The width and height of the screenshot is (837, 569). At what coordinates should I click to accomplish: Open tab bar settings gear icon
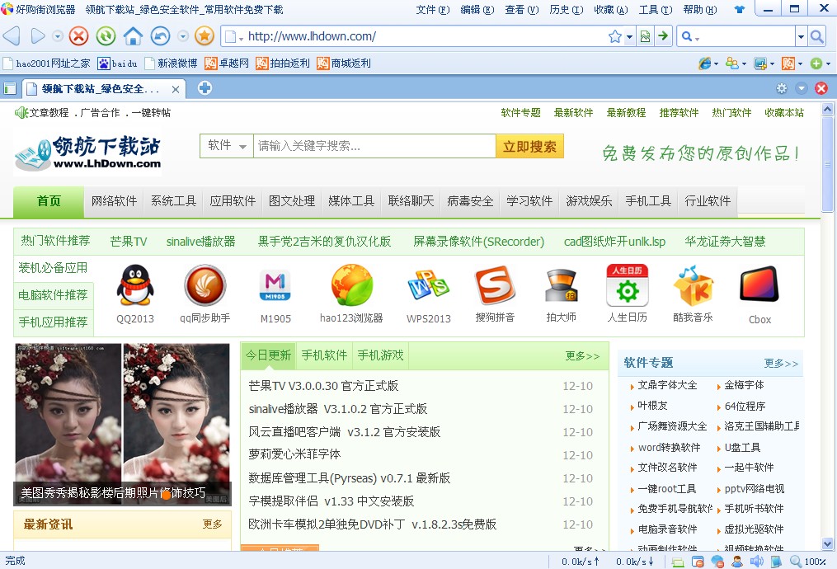[x=782, y=88]
